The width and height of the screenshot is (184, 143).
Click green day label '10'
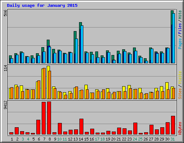click(x=59, y=139)
